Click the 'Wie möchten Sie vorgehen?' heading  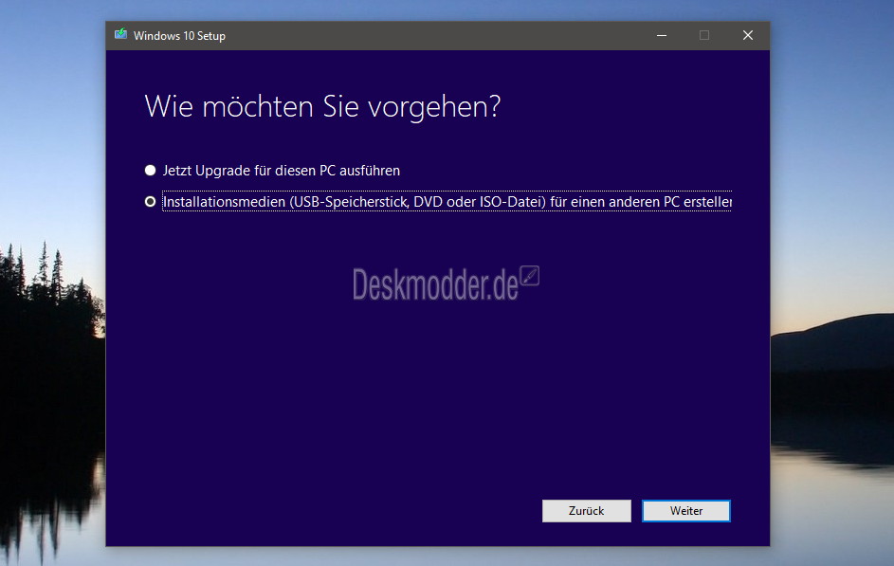coord(322,106)
